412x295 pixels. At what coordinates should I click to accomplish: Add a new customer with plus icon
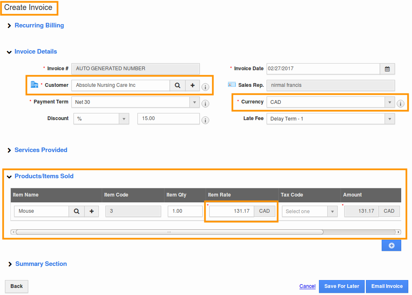pyautogui.click(x=193, y=86)
